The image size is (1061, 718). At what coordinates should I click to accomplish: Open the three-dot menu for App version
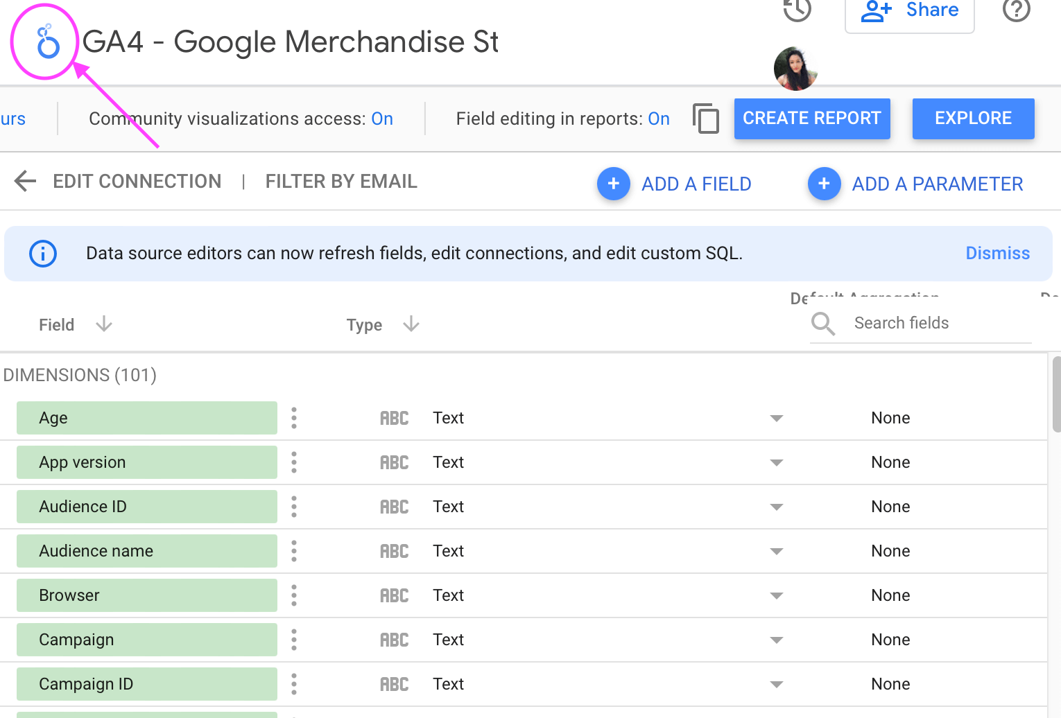pos(294,462)
